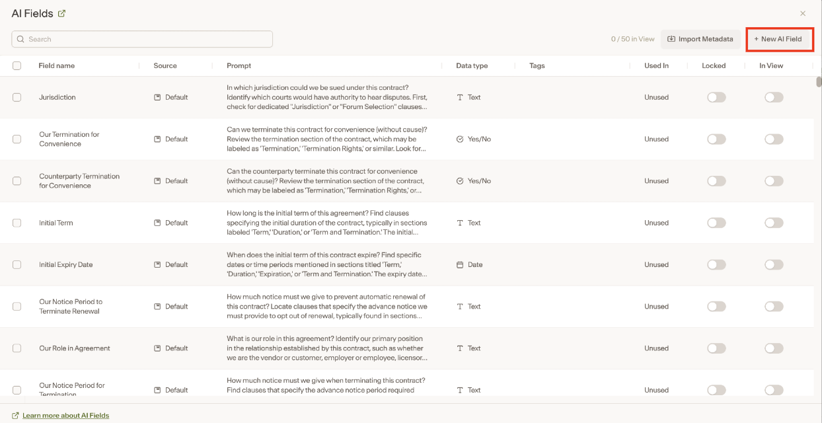The height and width of the screenshot is (423, 822).
Task: Click the In View column header
Action: [771, 65]
